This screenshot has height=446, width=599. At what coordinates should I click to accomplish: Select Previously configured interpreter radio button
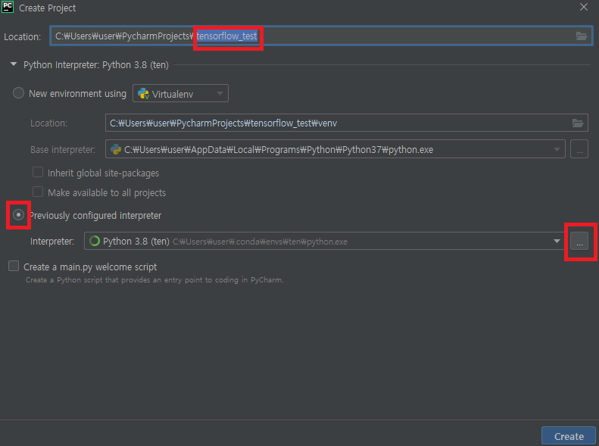pyautogui.click(x=18, y=215)
